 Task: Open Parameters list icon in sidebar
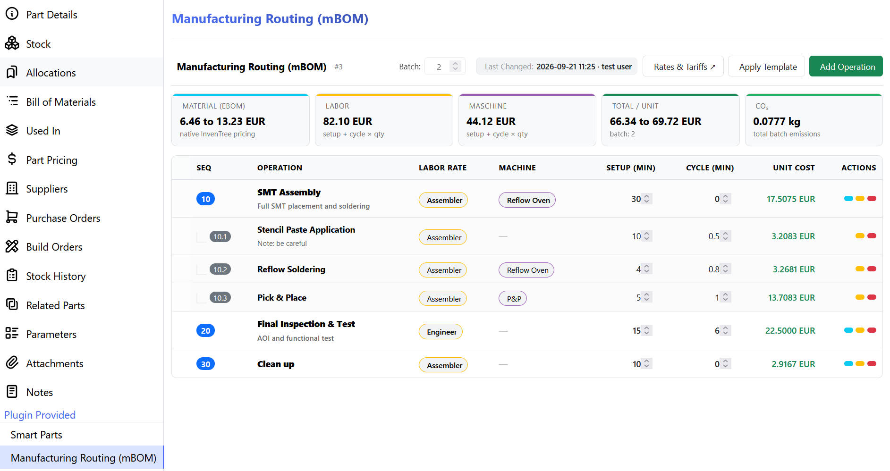click(x=12, y=334)
